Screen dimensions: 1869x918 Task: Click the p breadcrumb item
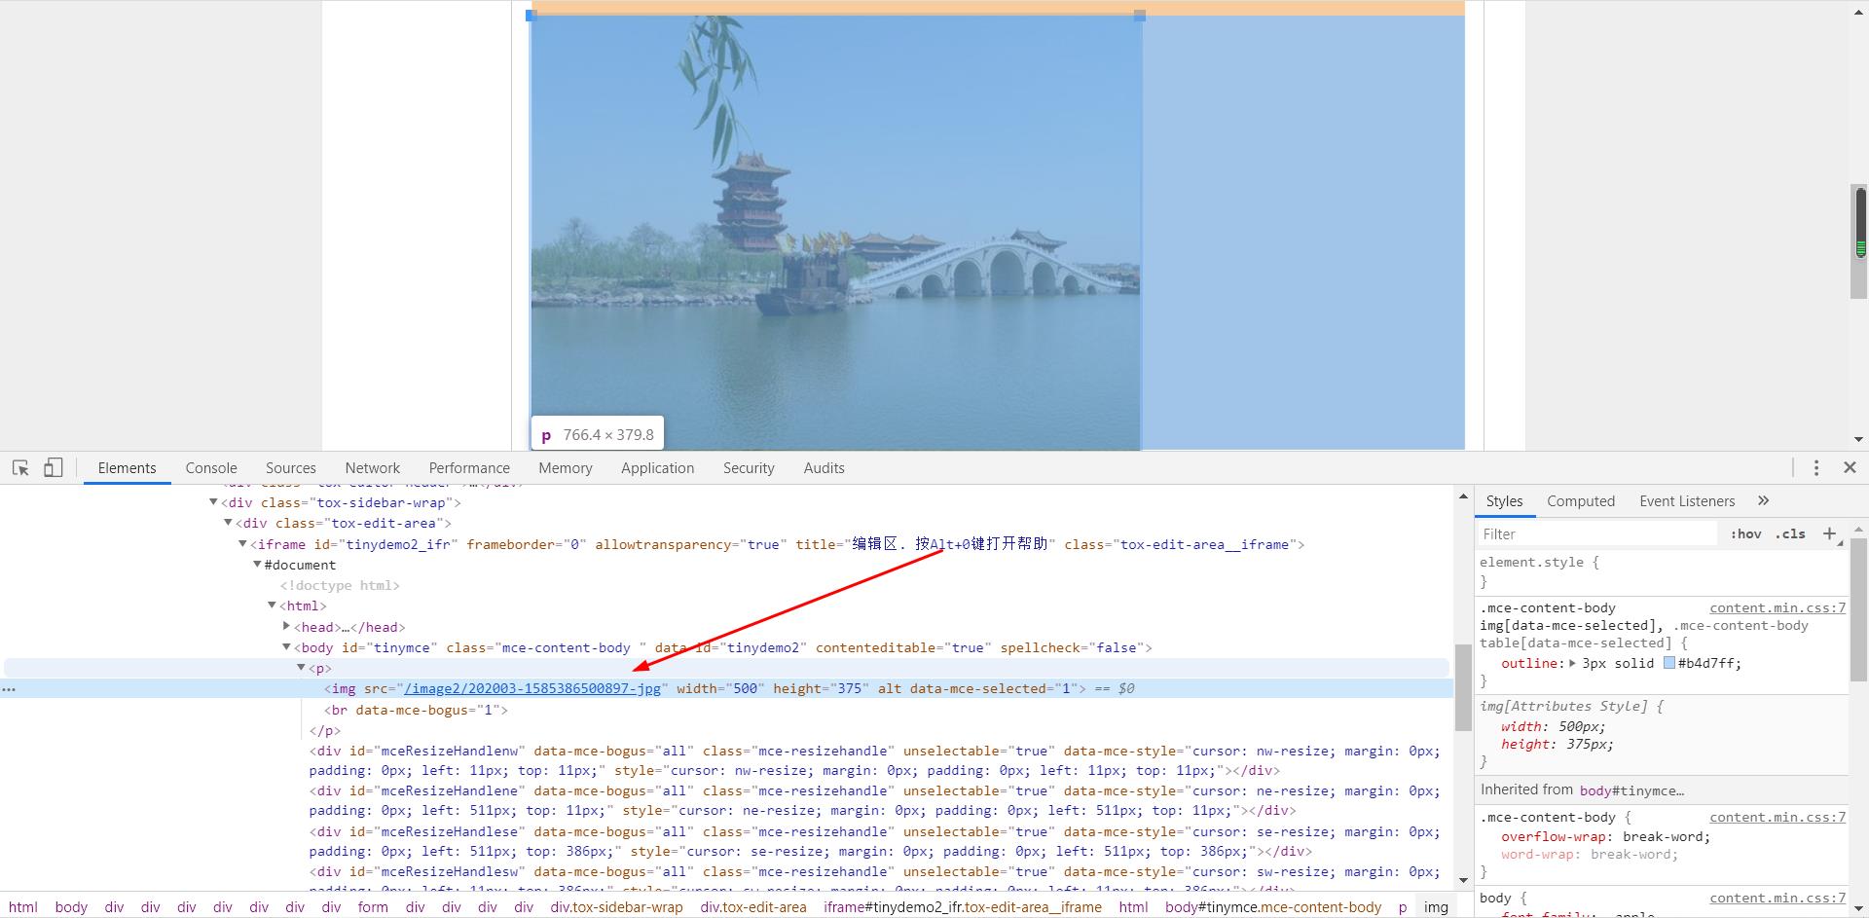click(1403, 907)
